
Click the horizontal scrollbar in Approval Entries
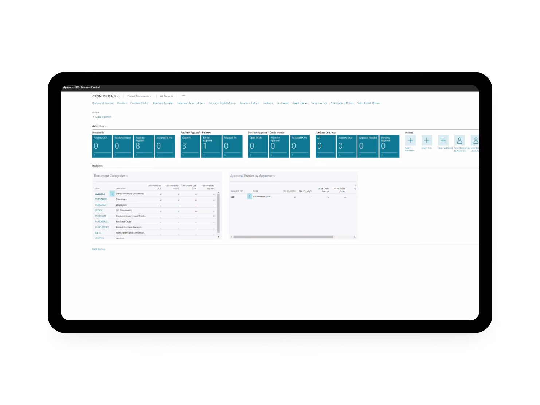pyautogui.click(x=283, y=237)
